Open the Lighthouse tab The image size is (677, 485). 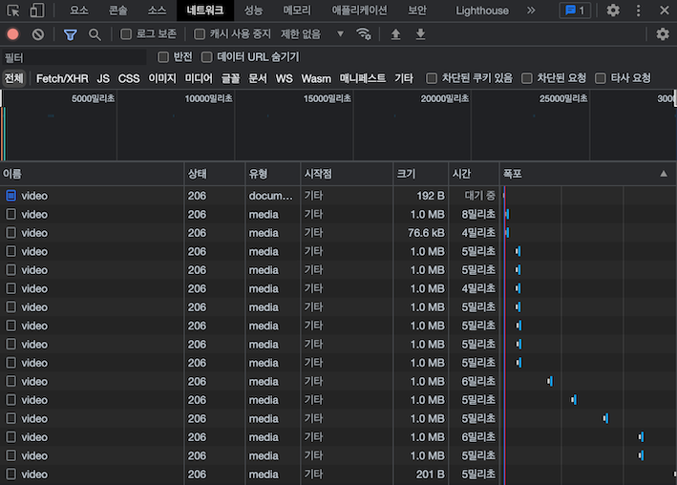pyautogui.click(x=482, y=11)
